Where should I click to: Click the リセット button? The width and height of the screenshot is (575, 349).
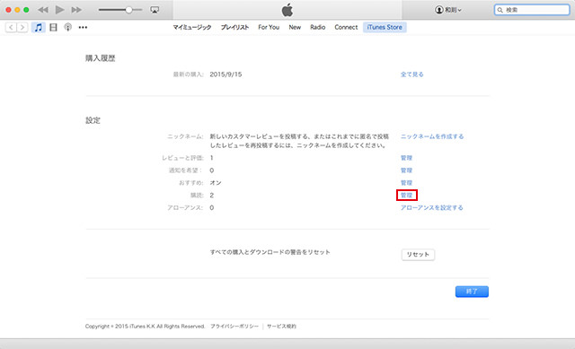pos(418,255)
